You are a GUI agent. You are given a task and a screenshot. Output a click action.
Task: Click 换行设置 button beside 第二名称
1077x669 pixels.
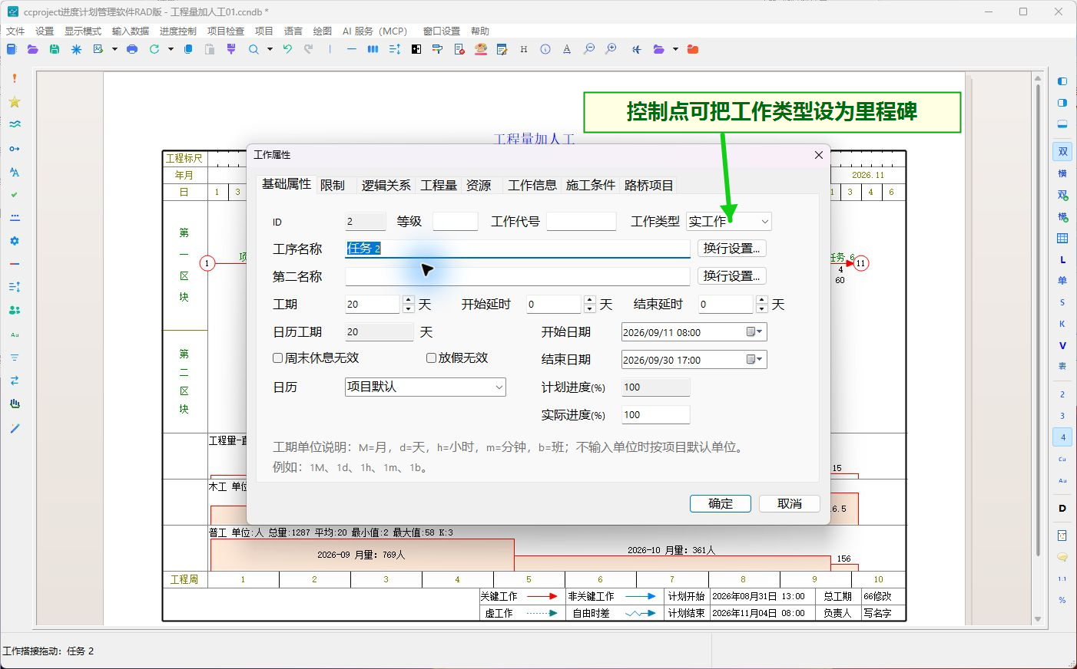click(731, 276)
